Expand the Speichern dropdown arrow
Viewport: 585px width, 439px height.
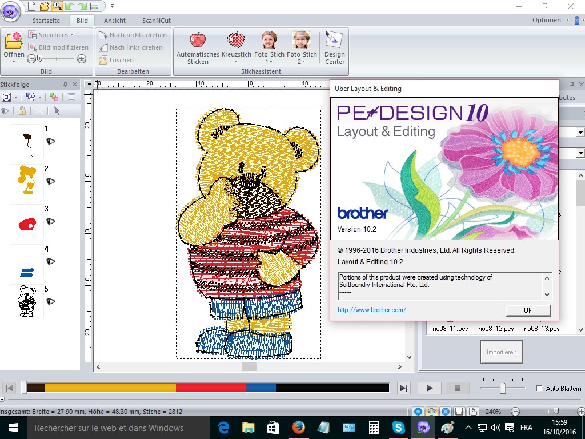pos(72,35)
